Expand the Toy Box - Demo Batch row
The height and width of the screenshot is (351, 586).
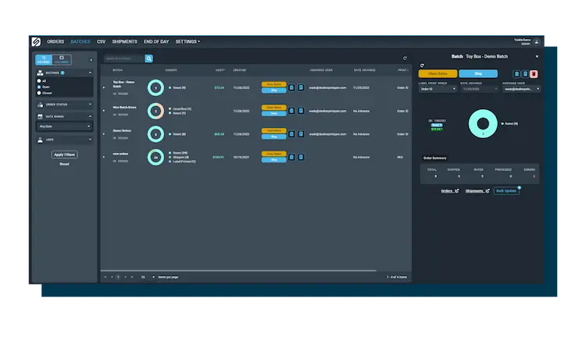tap(104, 88)
